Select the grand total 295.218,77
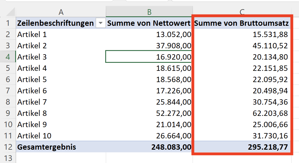299x163 pixels. pos(242,147)
